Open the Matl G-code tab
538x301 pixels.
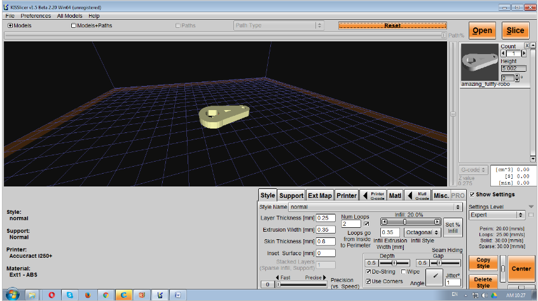418,195
